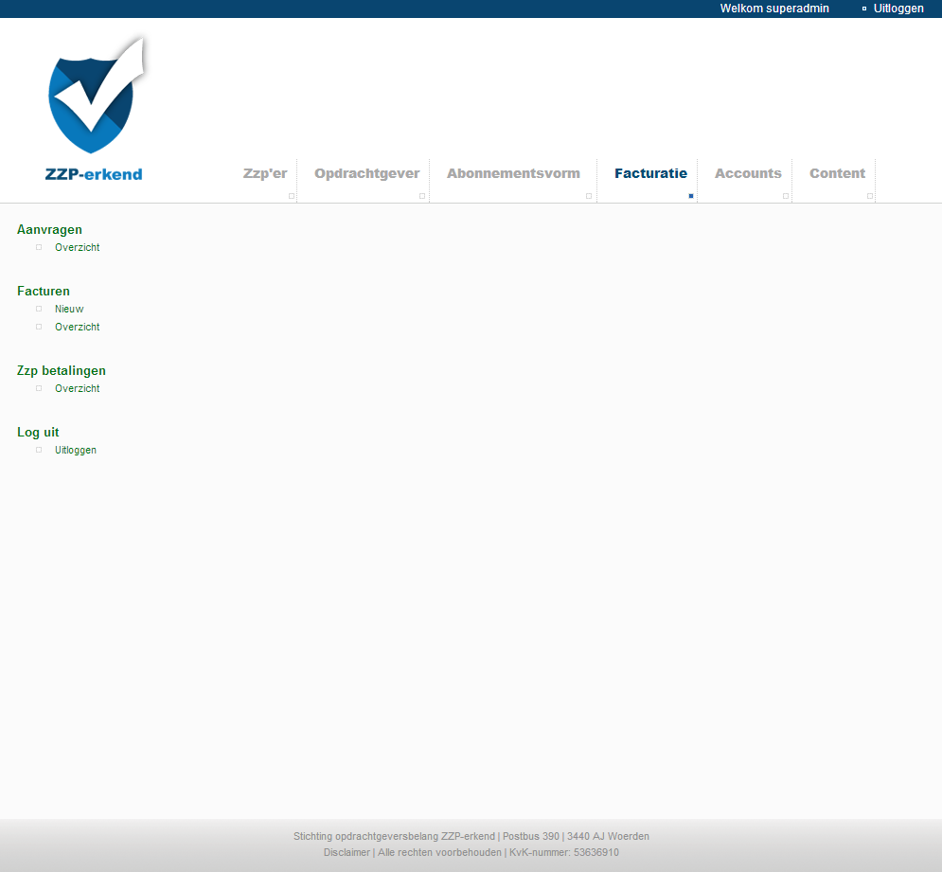Open Overzicht under Facturen
The width and height of the screenshot is (942, 872).
[x=78, y=327]
